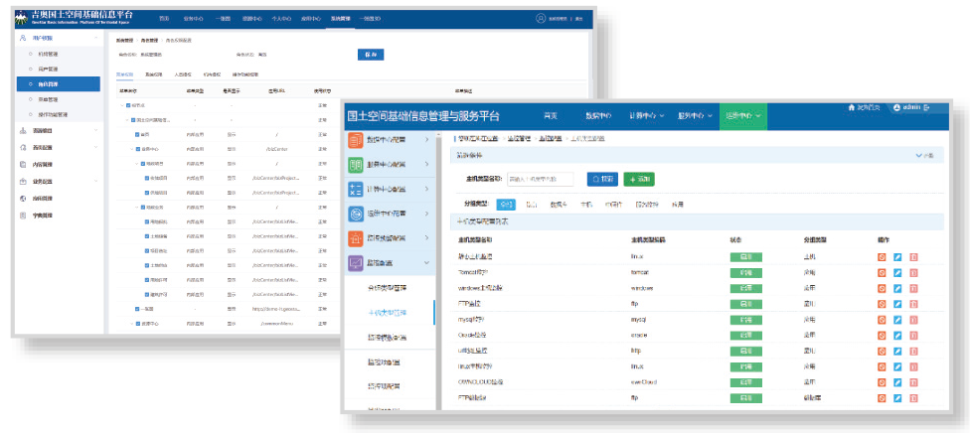This screenshot has width=970, height=433.
Task: Click the back window platform logo
Action: pyautogui.click(x=23, y=19)
